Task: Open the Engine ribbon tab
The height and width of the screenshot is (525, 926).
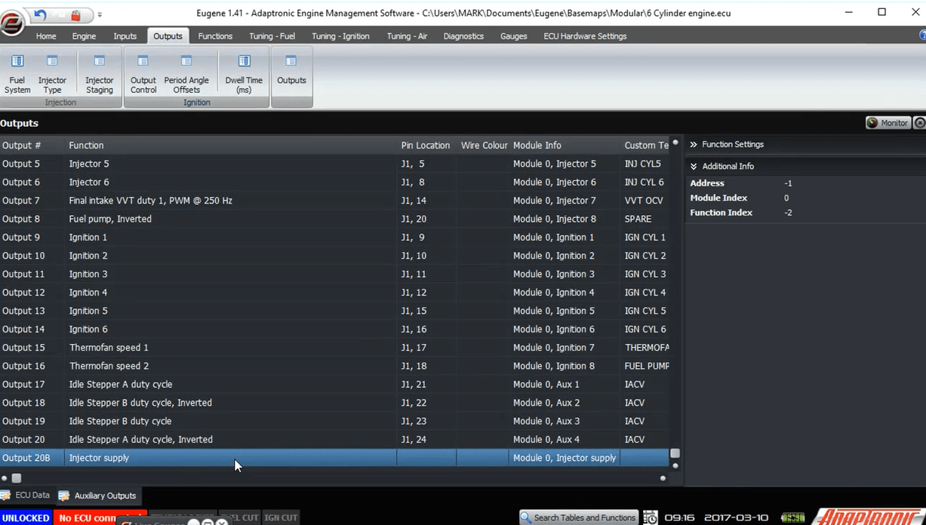Action: point(84,36)
